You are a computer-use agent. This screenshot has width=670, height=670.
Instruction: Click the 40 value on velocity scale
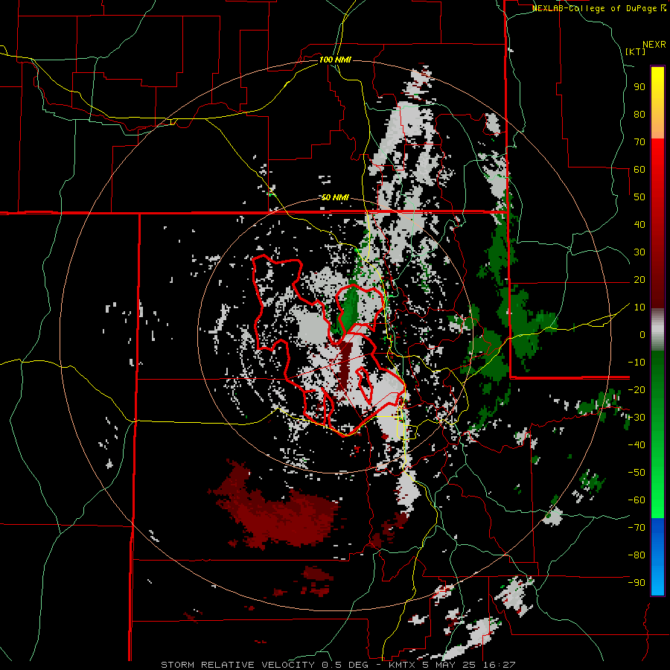tap(639, 225)
